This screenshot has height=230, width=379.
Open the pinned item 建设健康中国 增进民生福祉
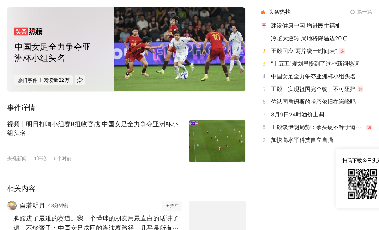306,26
